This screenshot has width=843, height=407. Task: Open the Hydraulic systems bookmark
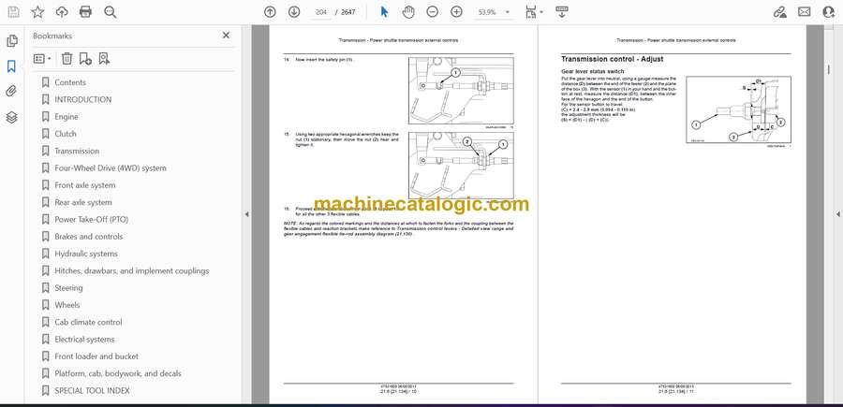[86, 254]
